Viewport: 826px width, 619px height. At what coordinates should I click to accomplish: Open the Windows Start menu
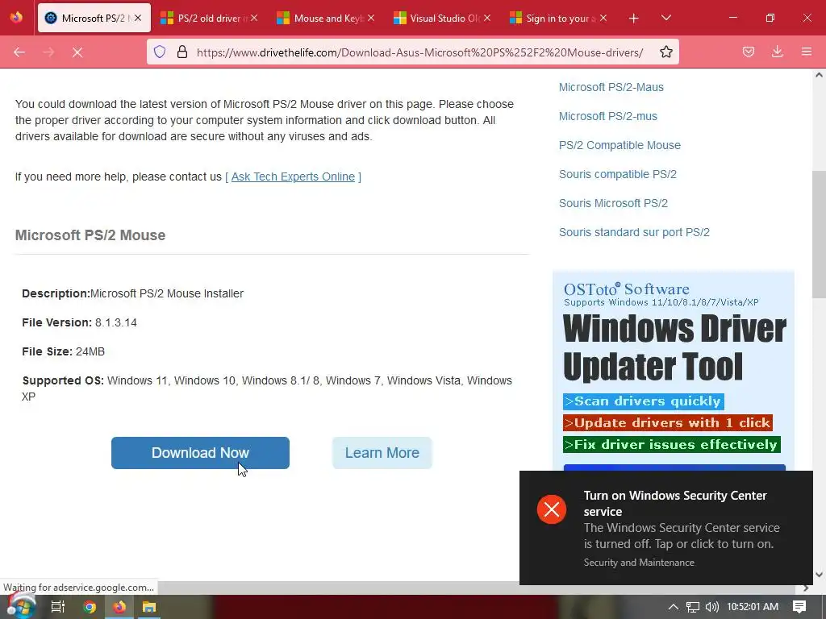click(x=20, y=606)
